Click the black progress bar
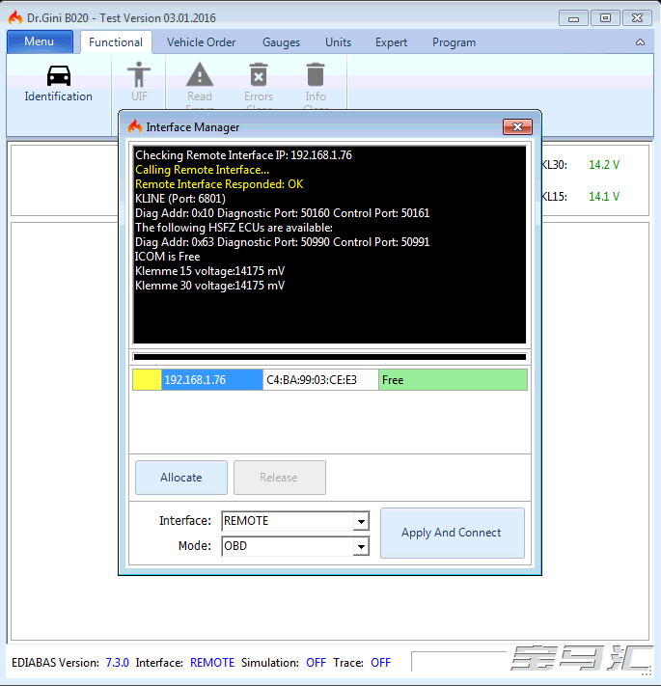Screen dimensions: 661x686 coord(330,357)
